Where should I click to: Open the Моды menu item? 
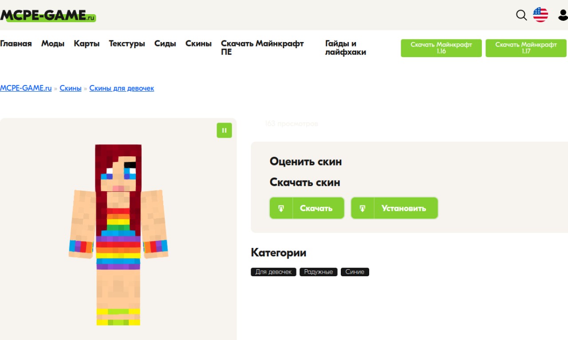tap(53, 43)
